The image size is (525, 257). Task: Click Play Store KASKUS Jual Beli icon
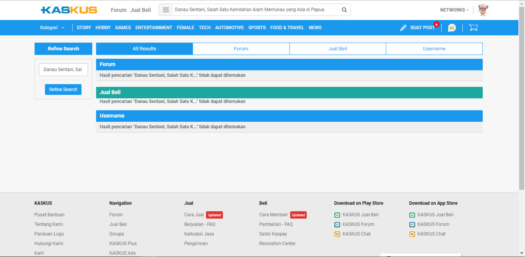point(337,215)
